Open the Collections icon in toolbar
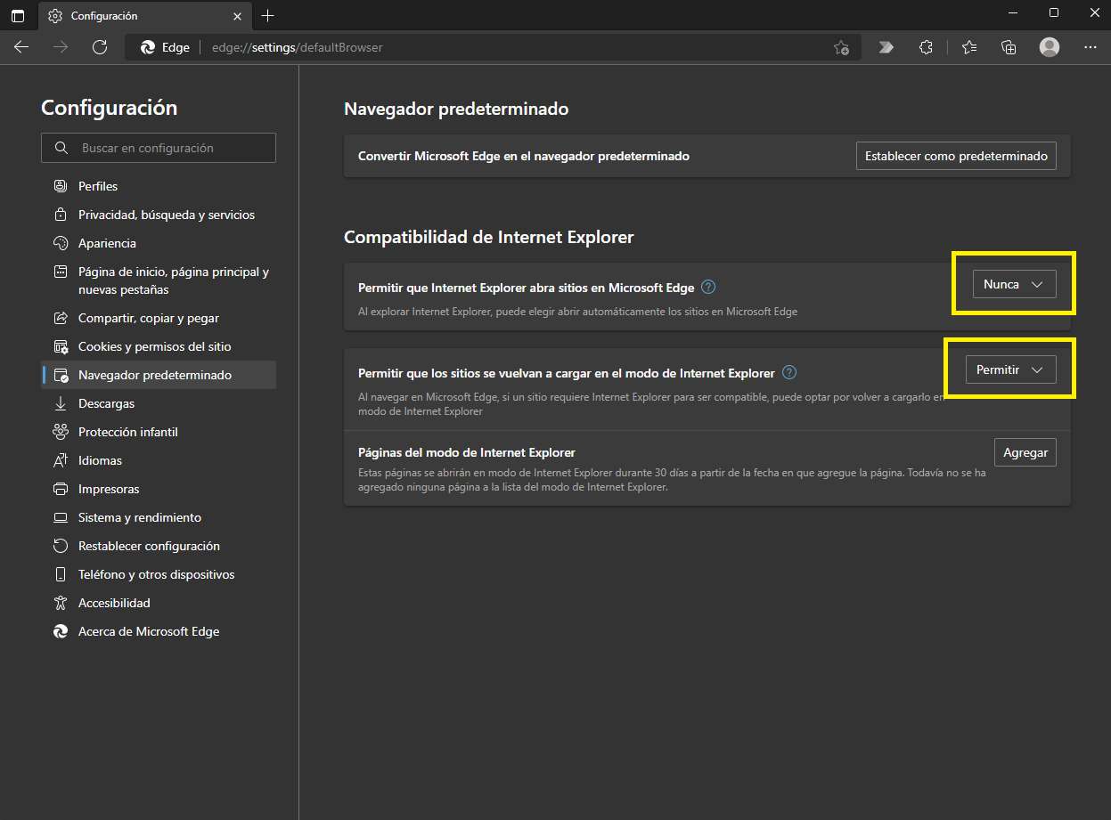Viewport: 1111px width, 820px height. pos(1009,47)
